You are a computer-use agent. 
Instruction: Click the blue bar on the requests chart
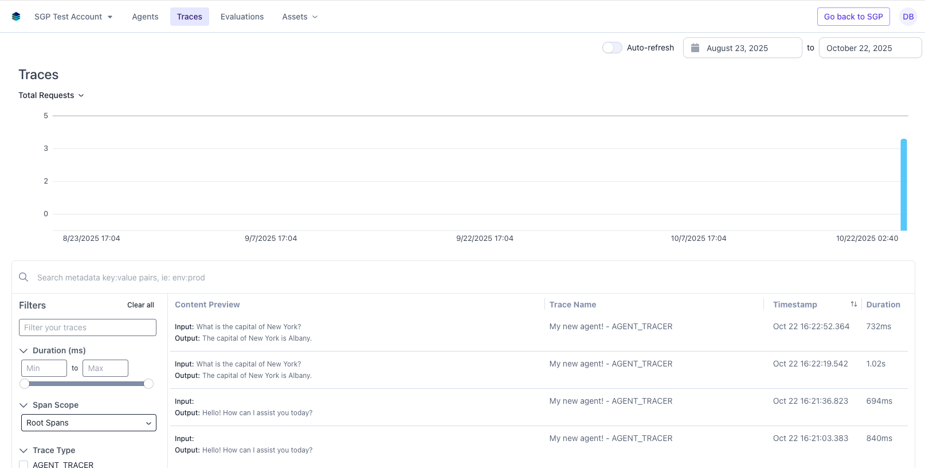point(904,185)
